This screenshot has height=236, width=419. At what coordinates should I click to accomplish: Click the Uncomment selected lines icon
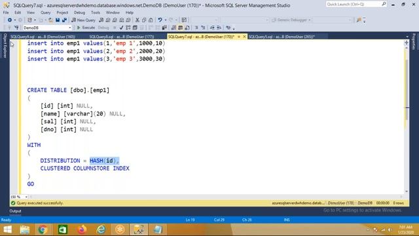[x=203, y=28]
